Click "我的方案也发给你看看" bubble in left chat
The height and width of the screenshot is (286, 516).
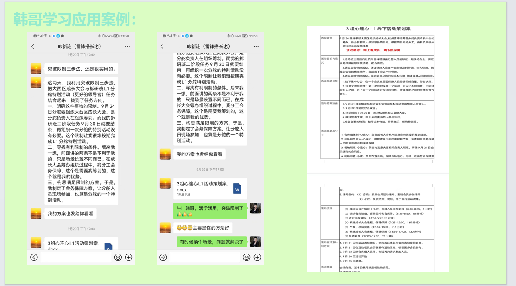71,213
